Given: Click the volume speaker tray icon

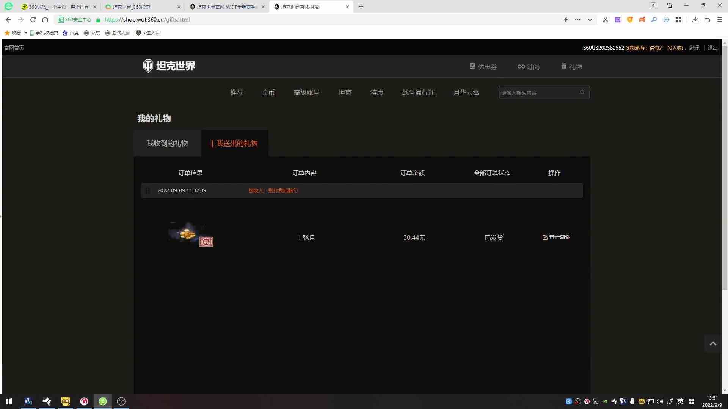Looking at the screenshot, I should click(x=660, y=401).
